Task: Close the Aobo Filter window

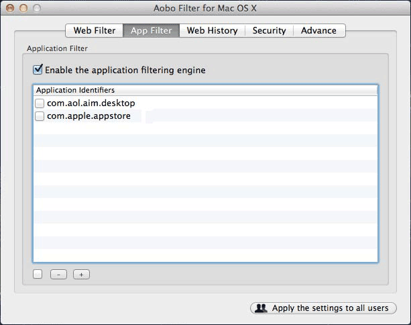Action: 10,9
